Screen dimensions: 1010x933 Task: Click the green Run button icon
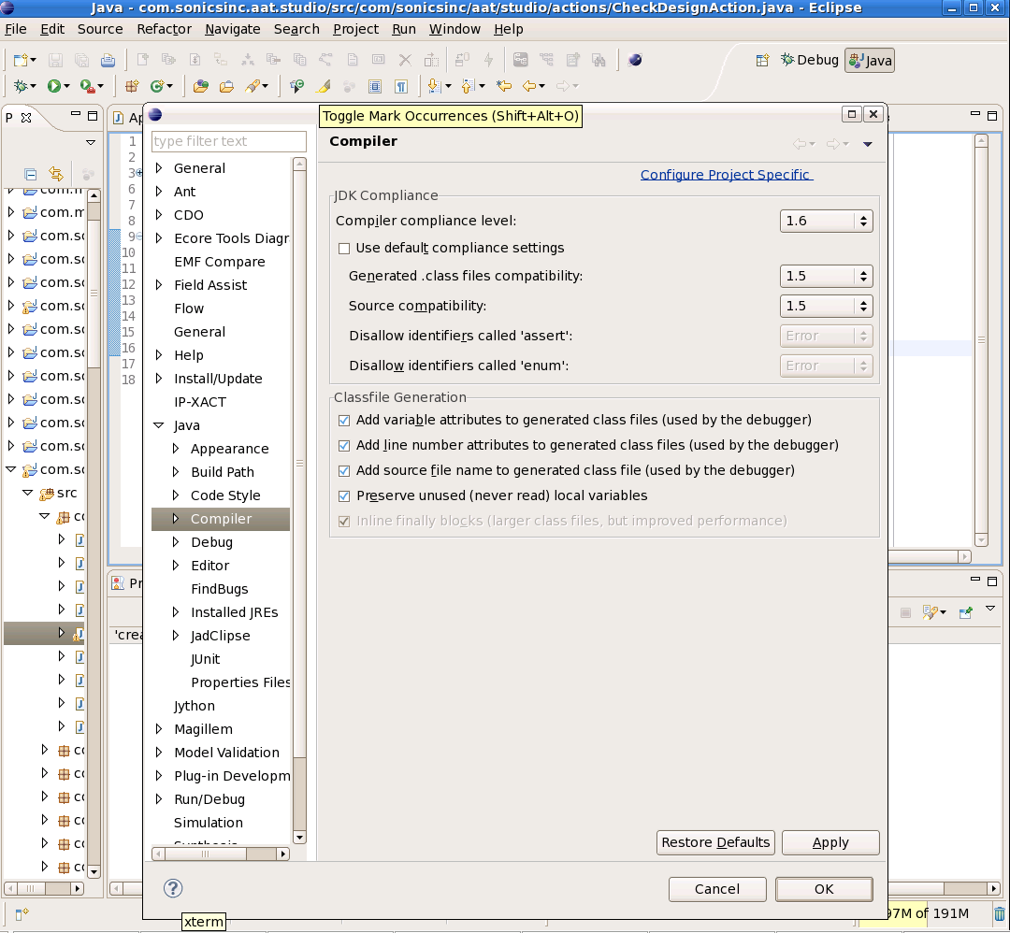pos(53,86)
